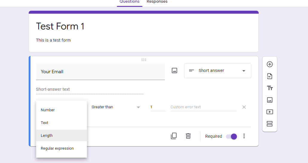Expand the Greater than condition dropdown

(116, 107)
